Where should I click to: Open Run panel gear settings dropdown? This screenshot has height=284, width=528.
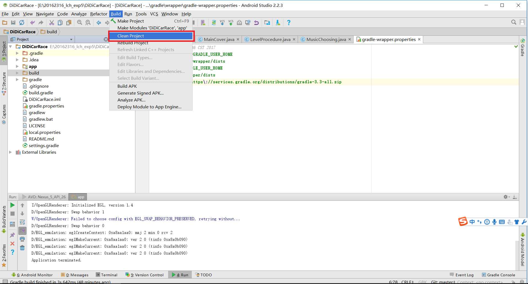507,197
